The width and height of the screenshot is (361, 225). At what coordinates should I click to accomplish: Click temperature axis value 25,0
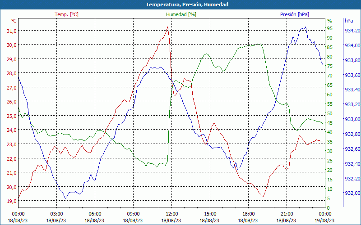(x=12, y=116)
